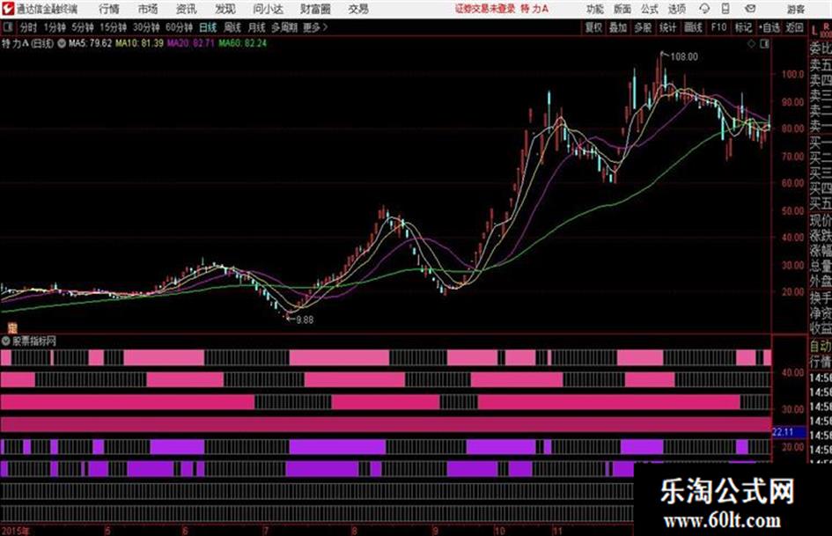Click the 复权 toolbar button
Image resolution: width=832 pixels, height=536 pixels.
coord(593,27)
